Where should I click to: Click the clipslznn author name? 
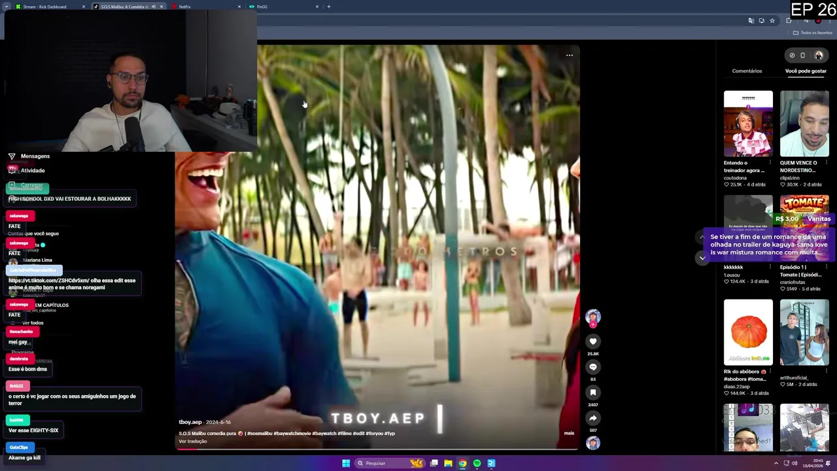tap(793, 177)
